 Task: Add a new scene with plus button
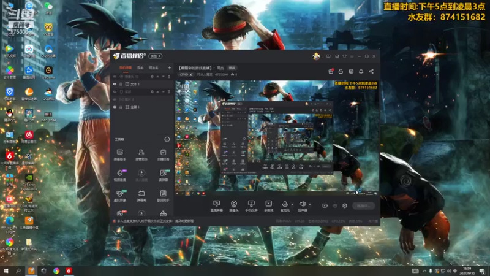(170, 67)
